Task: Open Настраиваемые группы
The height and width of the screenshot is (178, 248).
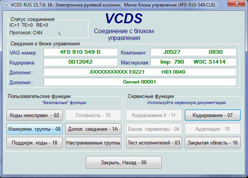Action: coord(93,143)
